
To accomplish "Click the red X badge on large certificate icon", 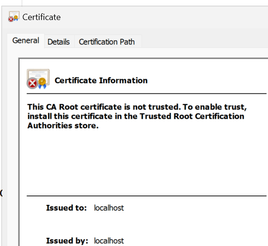I will 32,83.
